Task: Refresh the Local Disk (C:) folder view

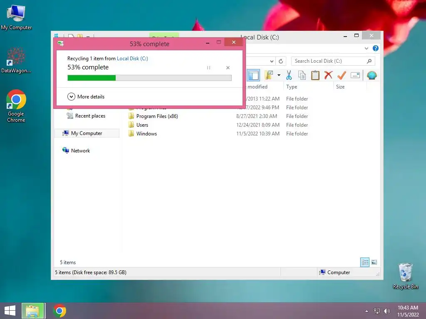Action: (x=281, y=61)
